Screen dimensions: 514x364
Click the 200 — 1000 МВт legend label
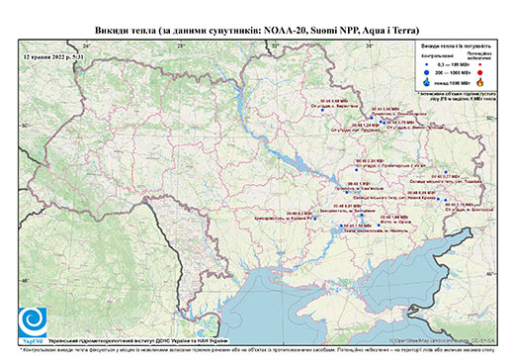pos(454,72)
